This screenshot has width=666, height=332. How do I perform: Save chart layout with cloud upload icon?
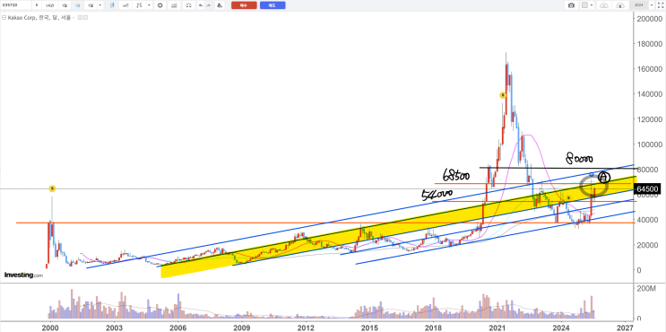tap(620, 5)
